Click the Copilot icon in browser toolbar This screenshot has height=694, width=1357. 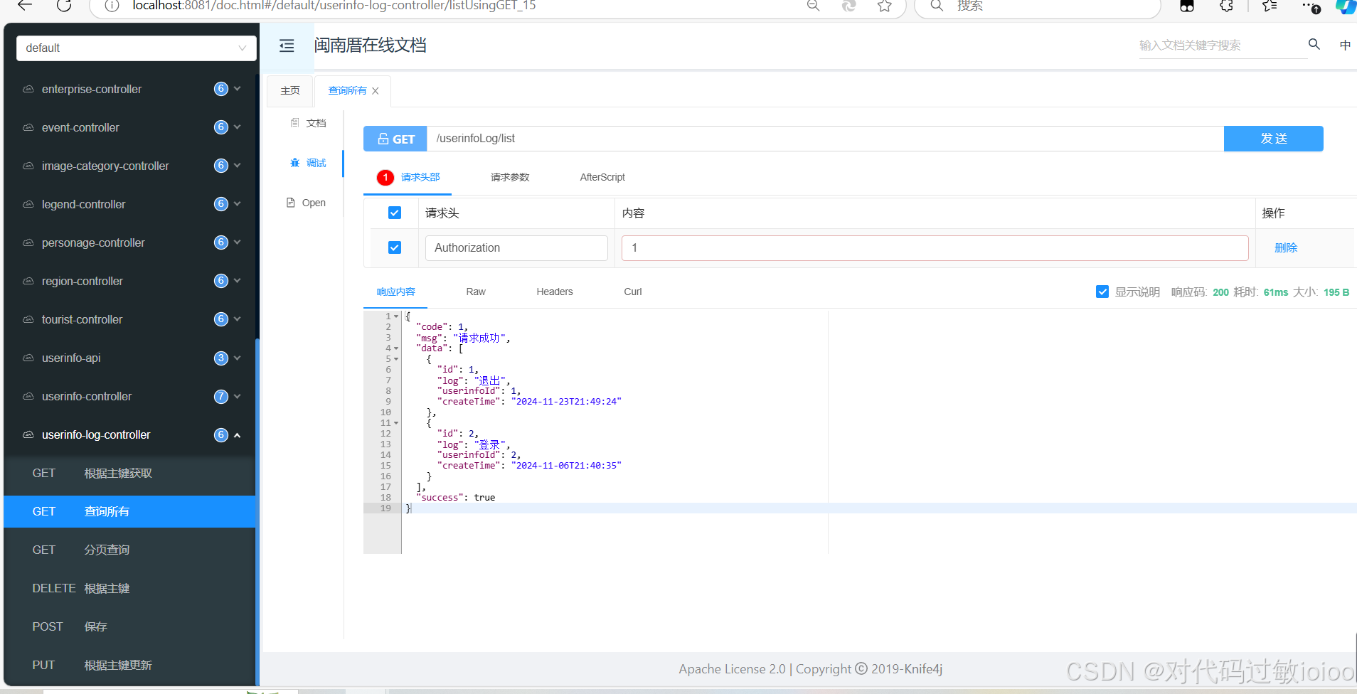1345,6
